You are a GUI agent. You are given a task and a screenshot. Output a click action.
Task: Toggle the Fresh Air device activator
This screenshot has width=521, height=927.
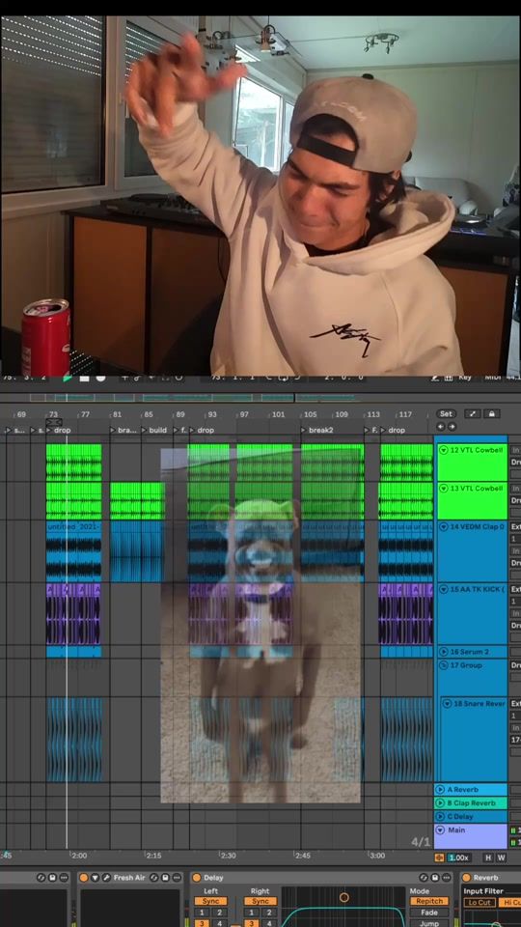[x=84, y=878]
